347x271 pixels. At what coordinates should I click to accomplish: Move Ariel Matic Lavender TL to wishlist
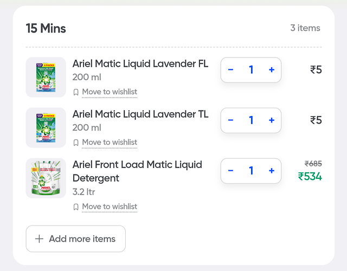tap(110, 143)
